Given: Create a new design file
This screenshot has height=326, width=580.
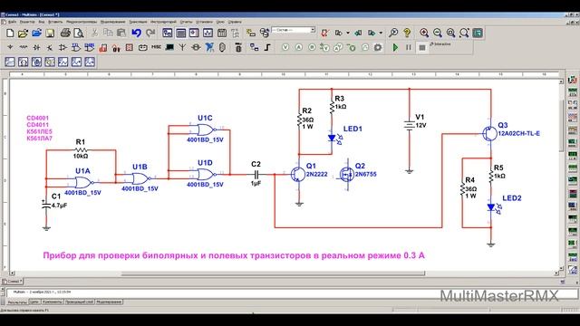Looking at the screenshot, I should 10,34.
